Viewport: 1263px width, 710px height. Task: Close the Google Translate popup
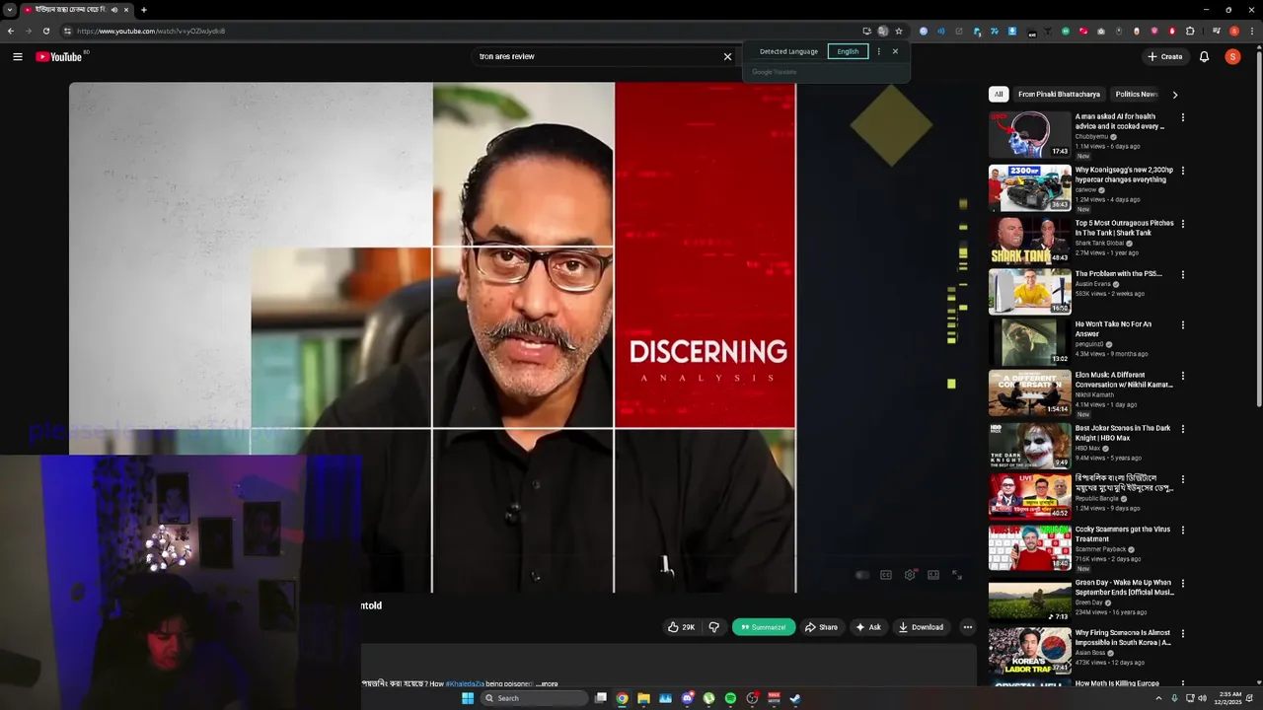(895, 51)
